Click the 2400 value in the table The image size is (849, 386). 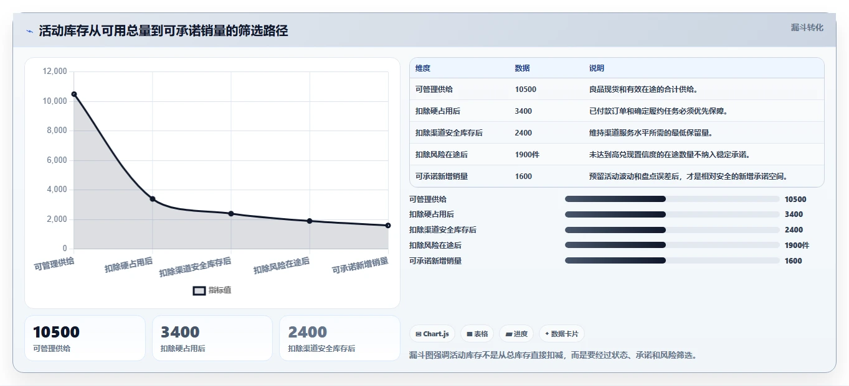coord(524,133)
